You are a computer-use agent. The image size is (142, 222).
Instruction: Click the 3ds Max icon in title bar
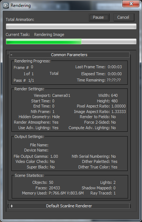coord(6,6)
